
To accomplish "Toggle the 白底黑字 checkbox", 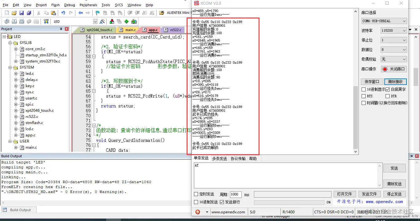I will [x=387, y=89].
